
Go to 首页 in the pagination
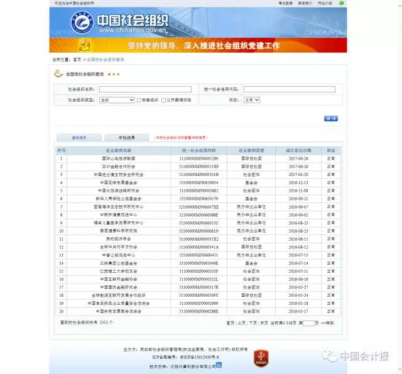coord(230,323)
